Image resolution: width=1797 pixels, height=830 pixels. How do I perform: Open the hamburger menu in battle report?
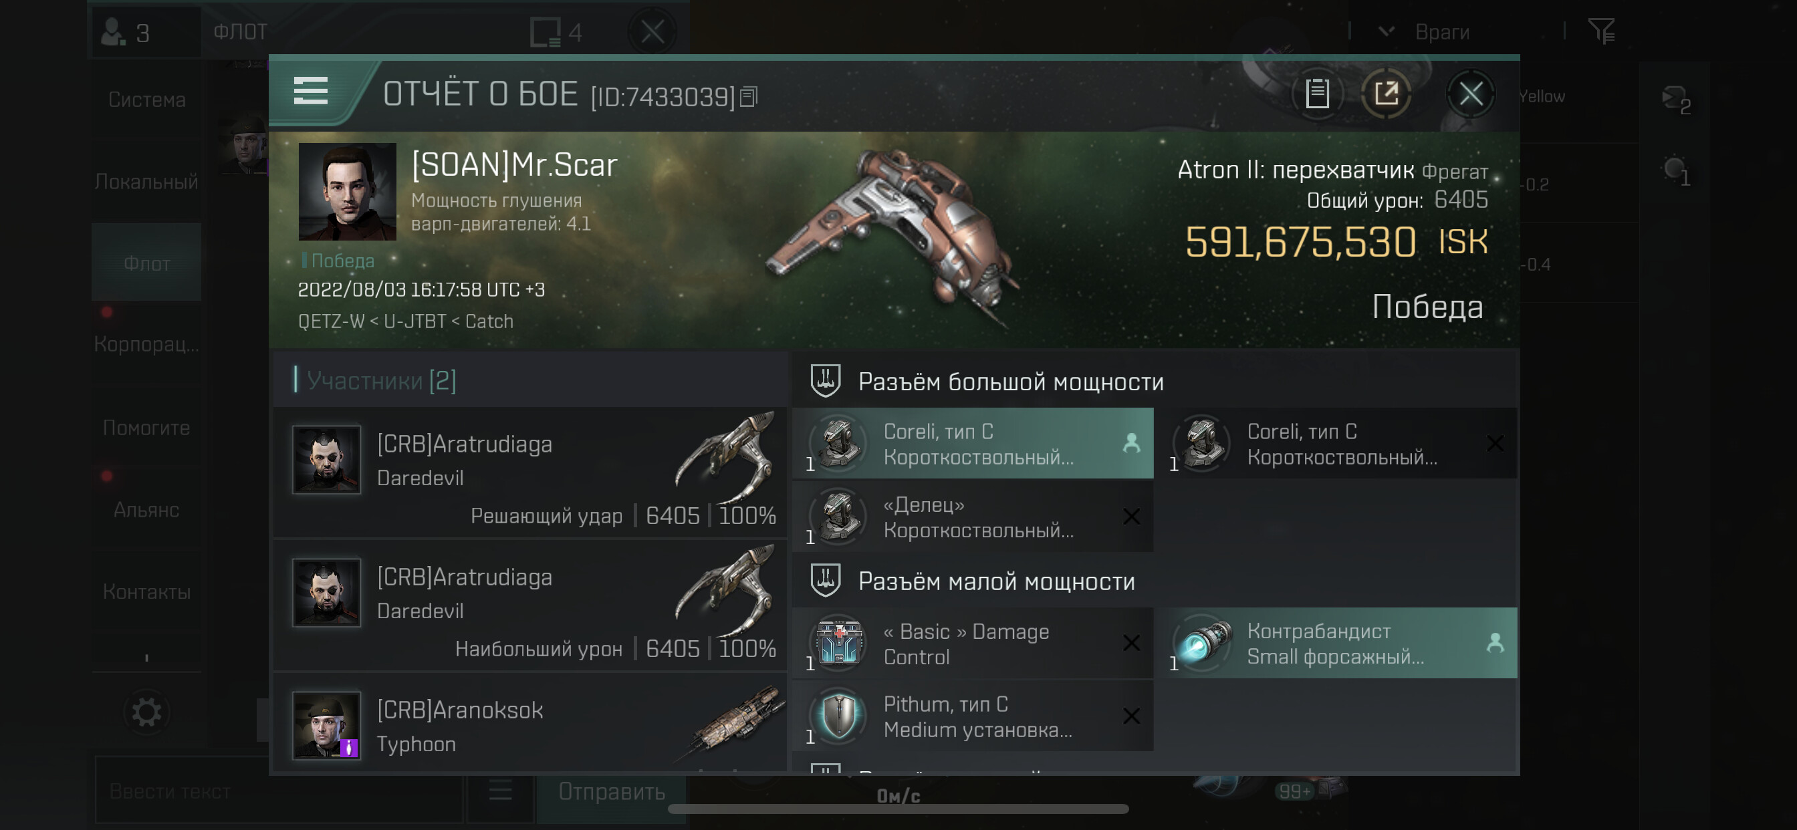pos(310,92)
